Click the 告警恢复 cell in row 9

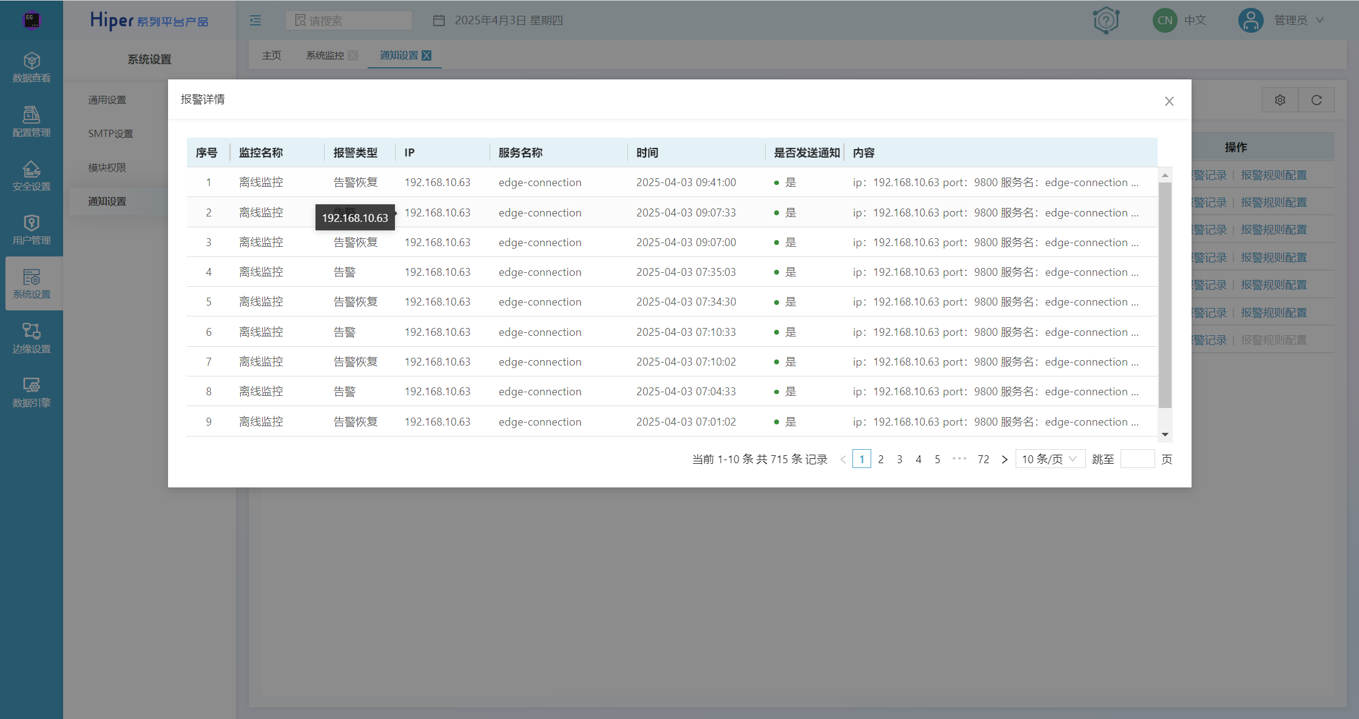[356, 422]
